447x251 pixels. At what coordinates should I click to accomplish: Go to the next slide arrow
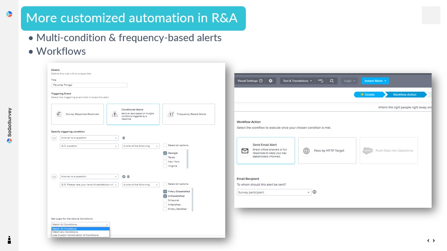tap(434, 241)
